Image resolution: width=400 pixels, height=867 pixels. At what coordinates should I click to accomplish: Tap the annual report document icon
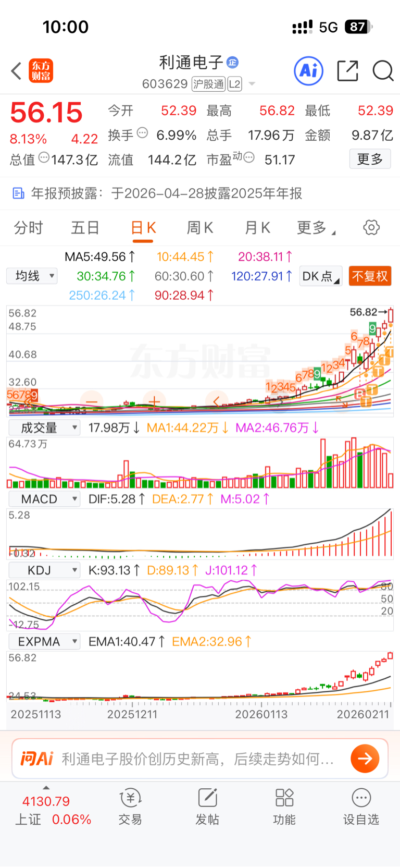tap(18, 193)
